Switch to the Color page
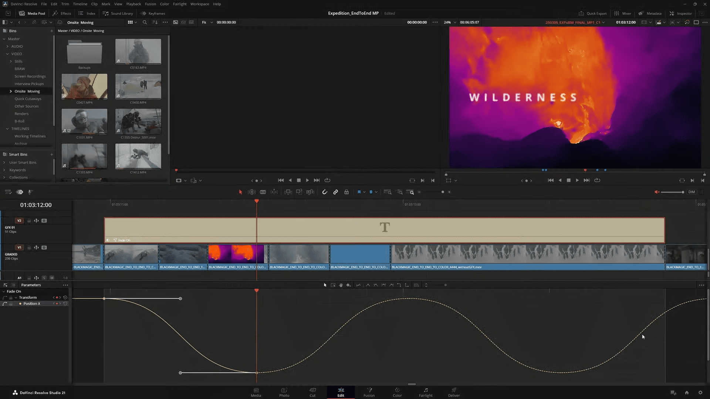 [397, 392]
